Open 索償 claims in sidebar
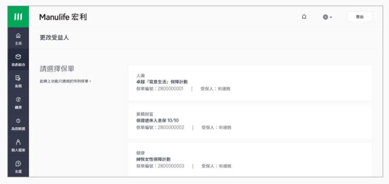This screenshot has height=184, width=389. click(x=18, y=81)
